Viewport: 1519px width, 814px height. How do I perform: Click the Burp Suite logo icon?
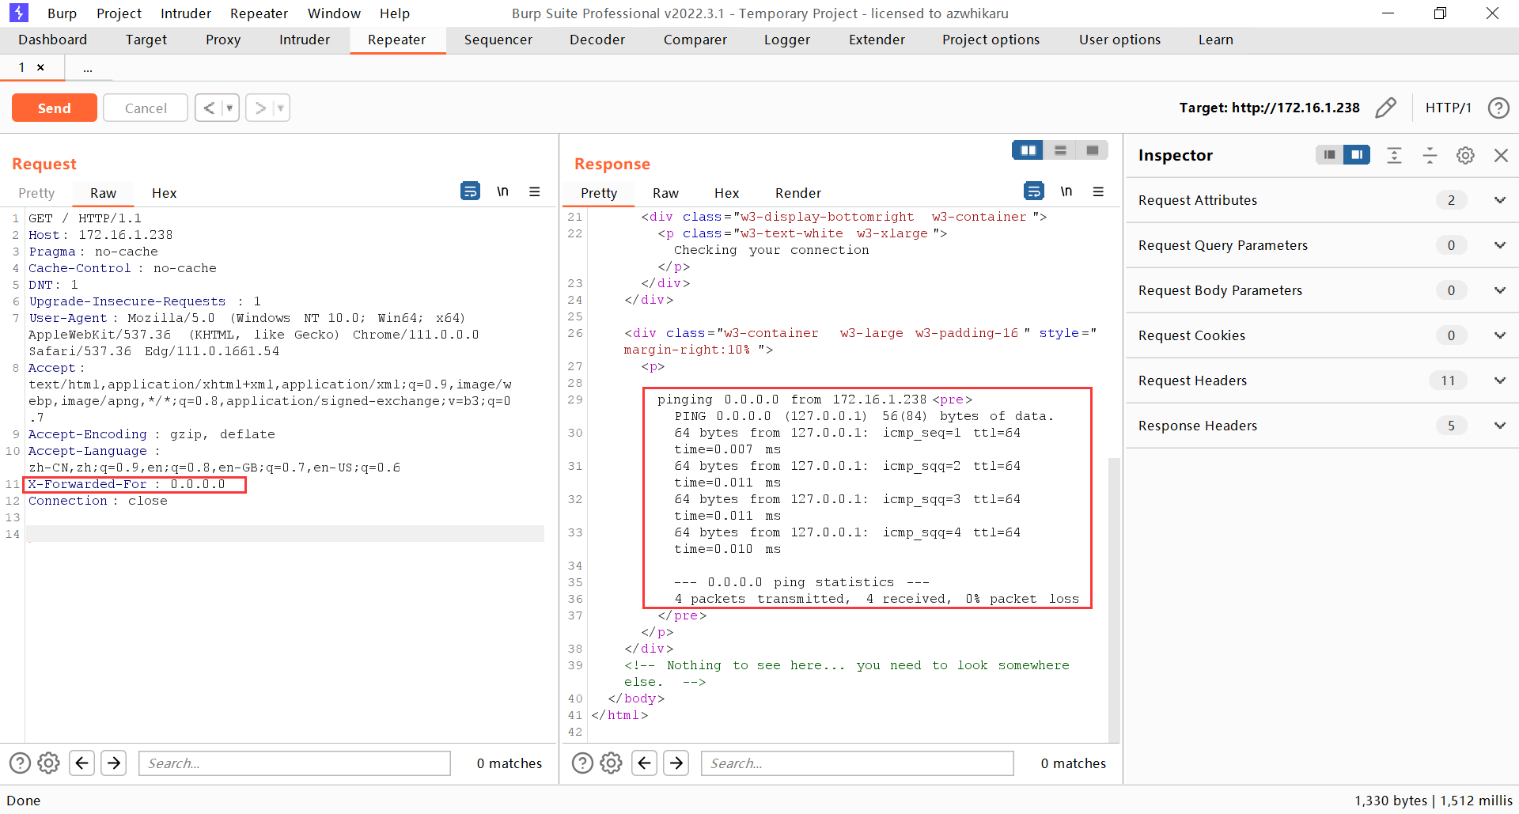pyautogui.click(x=19, y=13)
